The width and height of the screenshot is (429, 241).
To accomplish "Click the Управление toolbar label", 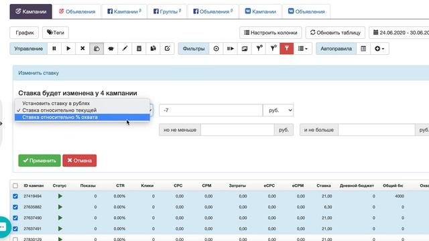I will click(28, 49).
